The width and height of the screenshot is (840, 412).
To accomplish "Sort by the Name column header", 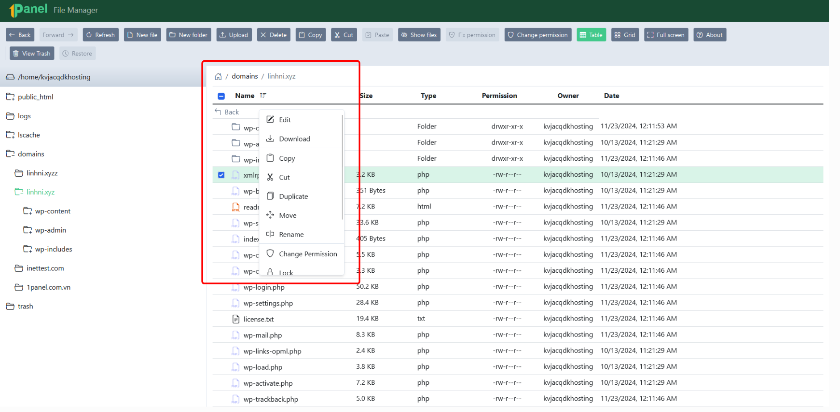I will click(245, 96).
